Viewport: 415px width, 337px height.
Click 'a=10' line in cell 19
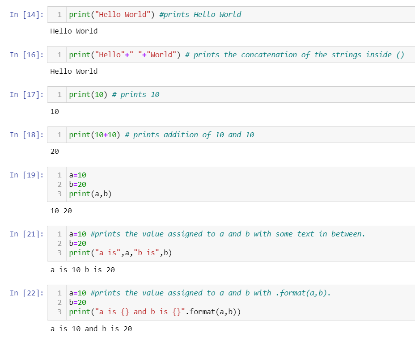point(77,175)
